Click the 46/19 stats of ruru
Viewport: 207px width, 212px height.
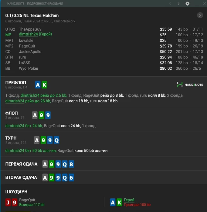pyautogui.click(x=198, y=57)
